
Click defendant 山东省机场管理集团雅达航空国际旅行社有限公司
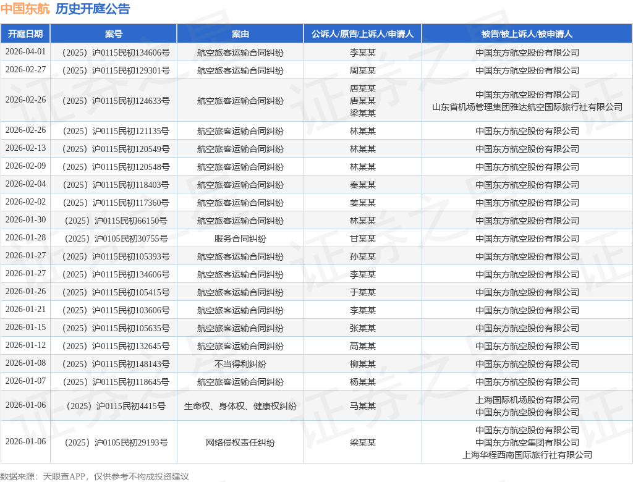[x=527, y=107]
